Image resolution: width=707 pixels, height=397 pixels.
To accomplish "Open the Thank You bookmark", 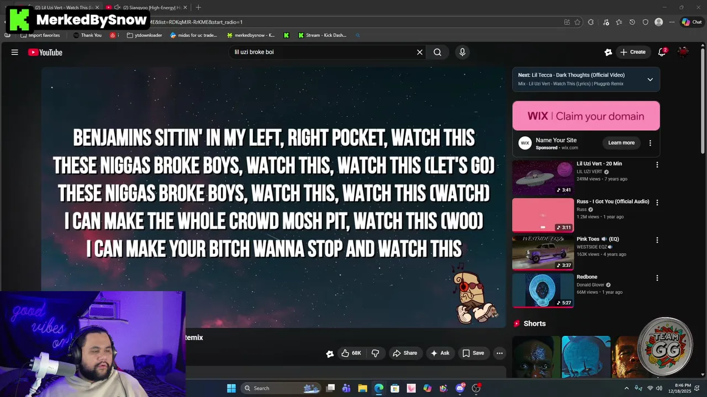I will point(87,35).
